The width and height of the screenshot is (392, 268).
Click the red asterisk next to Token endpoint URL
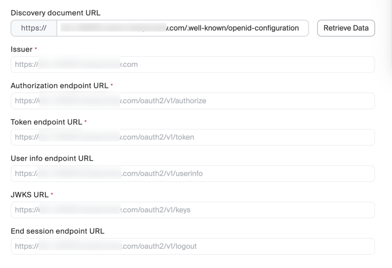tap(85, 121)
